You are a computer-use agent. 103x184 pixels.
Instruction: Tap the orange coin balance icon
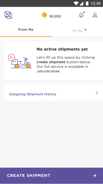tap(45, 15)
